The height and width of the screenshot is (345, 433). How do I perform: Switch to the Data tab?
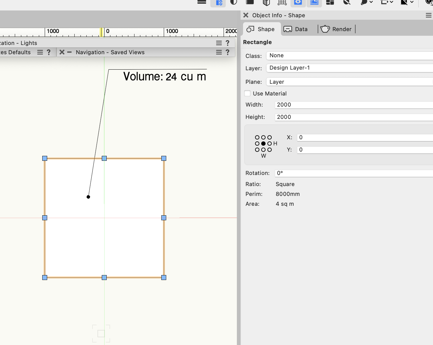[296, 29]
